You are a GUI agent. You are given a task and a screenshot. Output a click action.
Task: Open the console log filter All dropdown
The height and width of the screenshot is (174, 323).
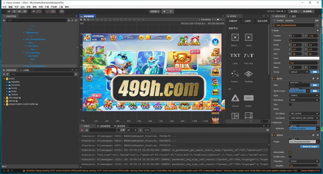pos(132,130)
